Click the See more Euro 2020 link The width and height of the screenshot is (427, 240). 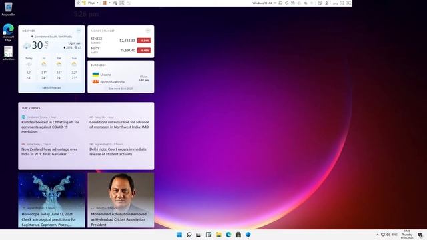(x=121, y=89)
